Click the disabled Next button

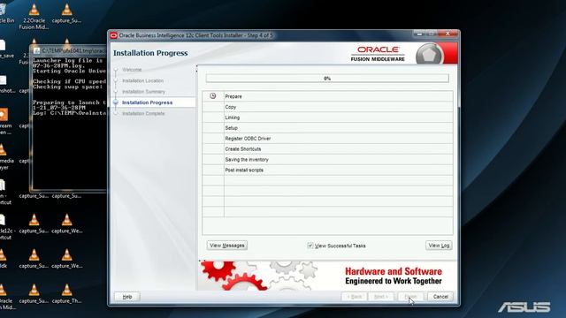(x=381, y=297)
